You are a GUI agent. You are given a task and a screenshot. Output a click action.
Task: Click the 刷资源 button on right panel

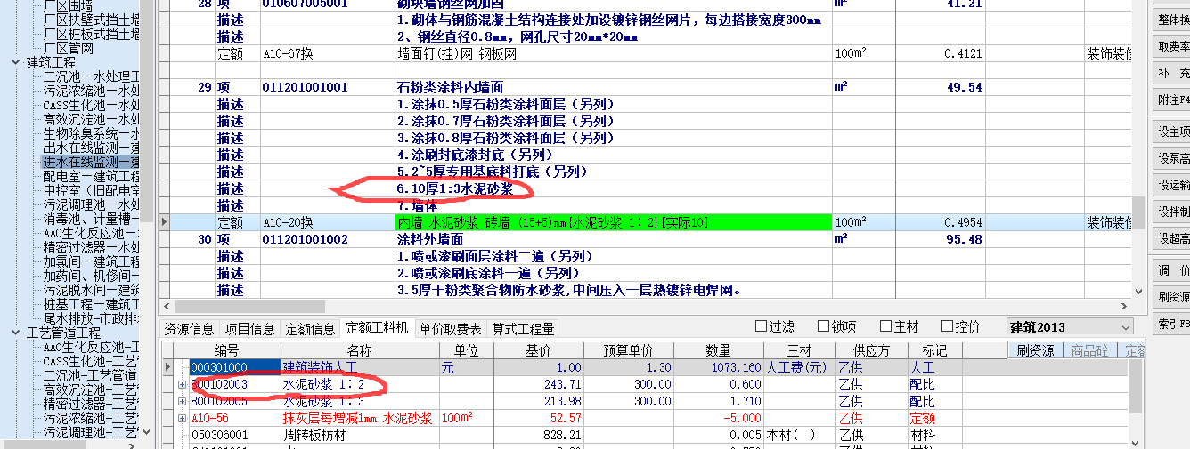1172,297
